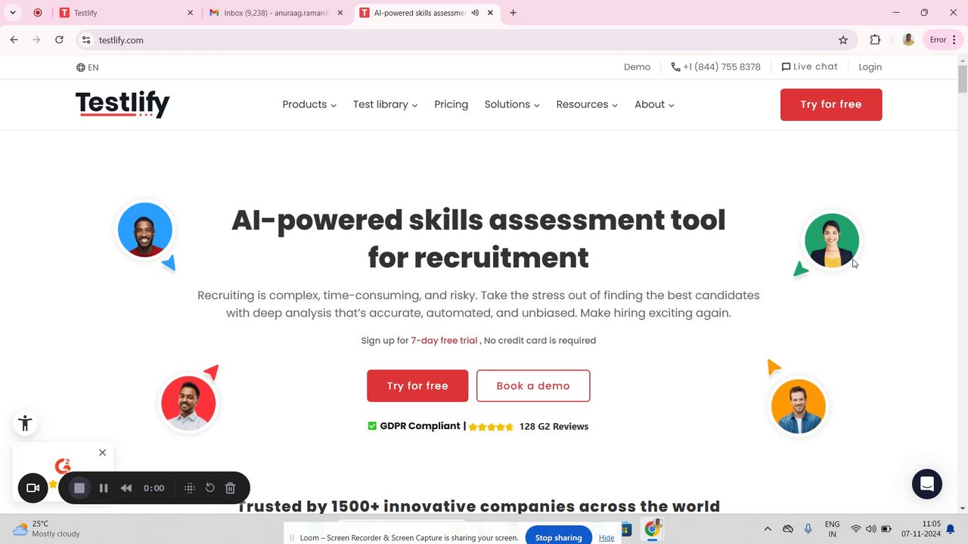Screen dimensions: 968x544
Task: Open the browser extensions puzzle icon
Action: click(875, 40)
